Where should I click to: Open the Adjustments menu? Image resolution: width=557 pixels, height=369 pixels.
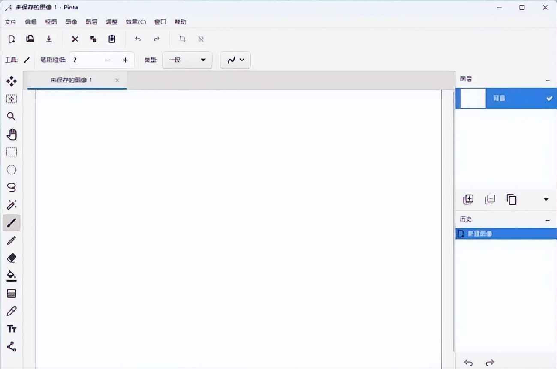(112, 22)
